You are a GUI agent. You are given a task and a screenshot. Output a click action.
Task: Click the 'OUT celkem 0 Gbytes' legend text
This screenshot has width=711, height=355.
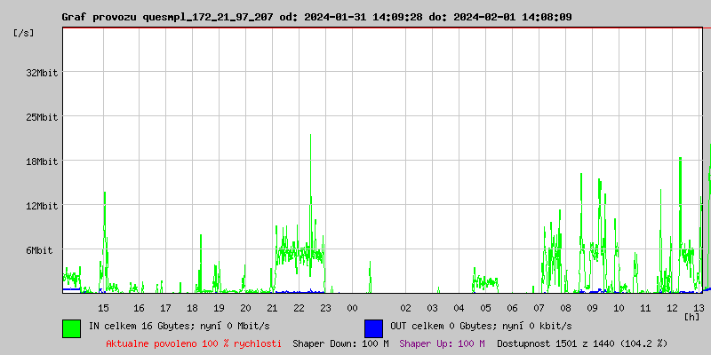coord(481,327)
